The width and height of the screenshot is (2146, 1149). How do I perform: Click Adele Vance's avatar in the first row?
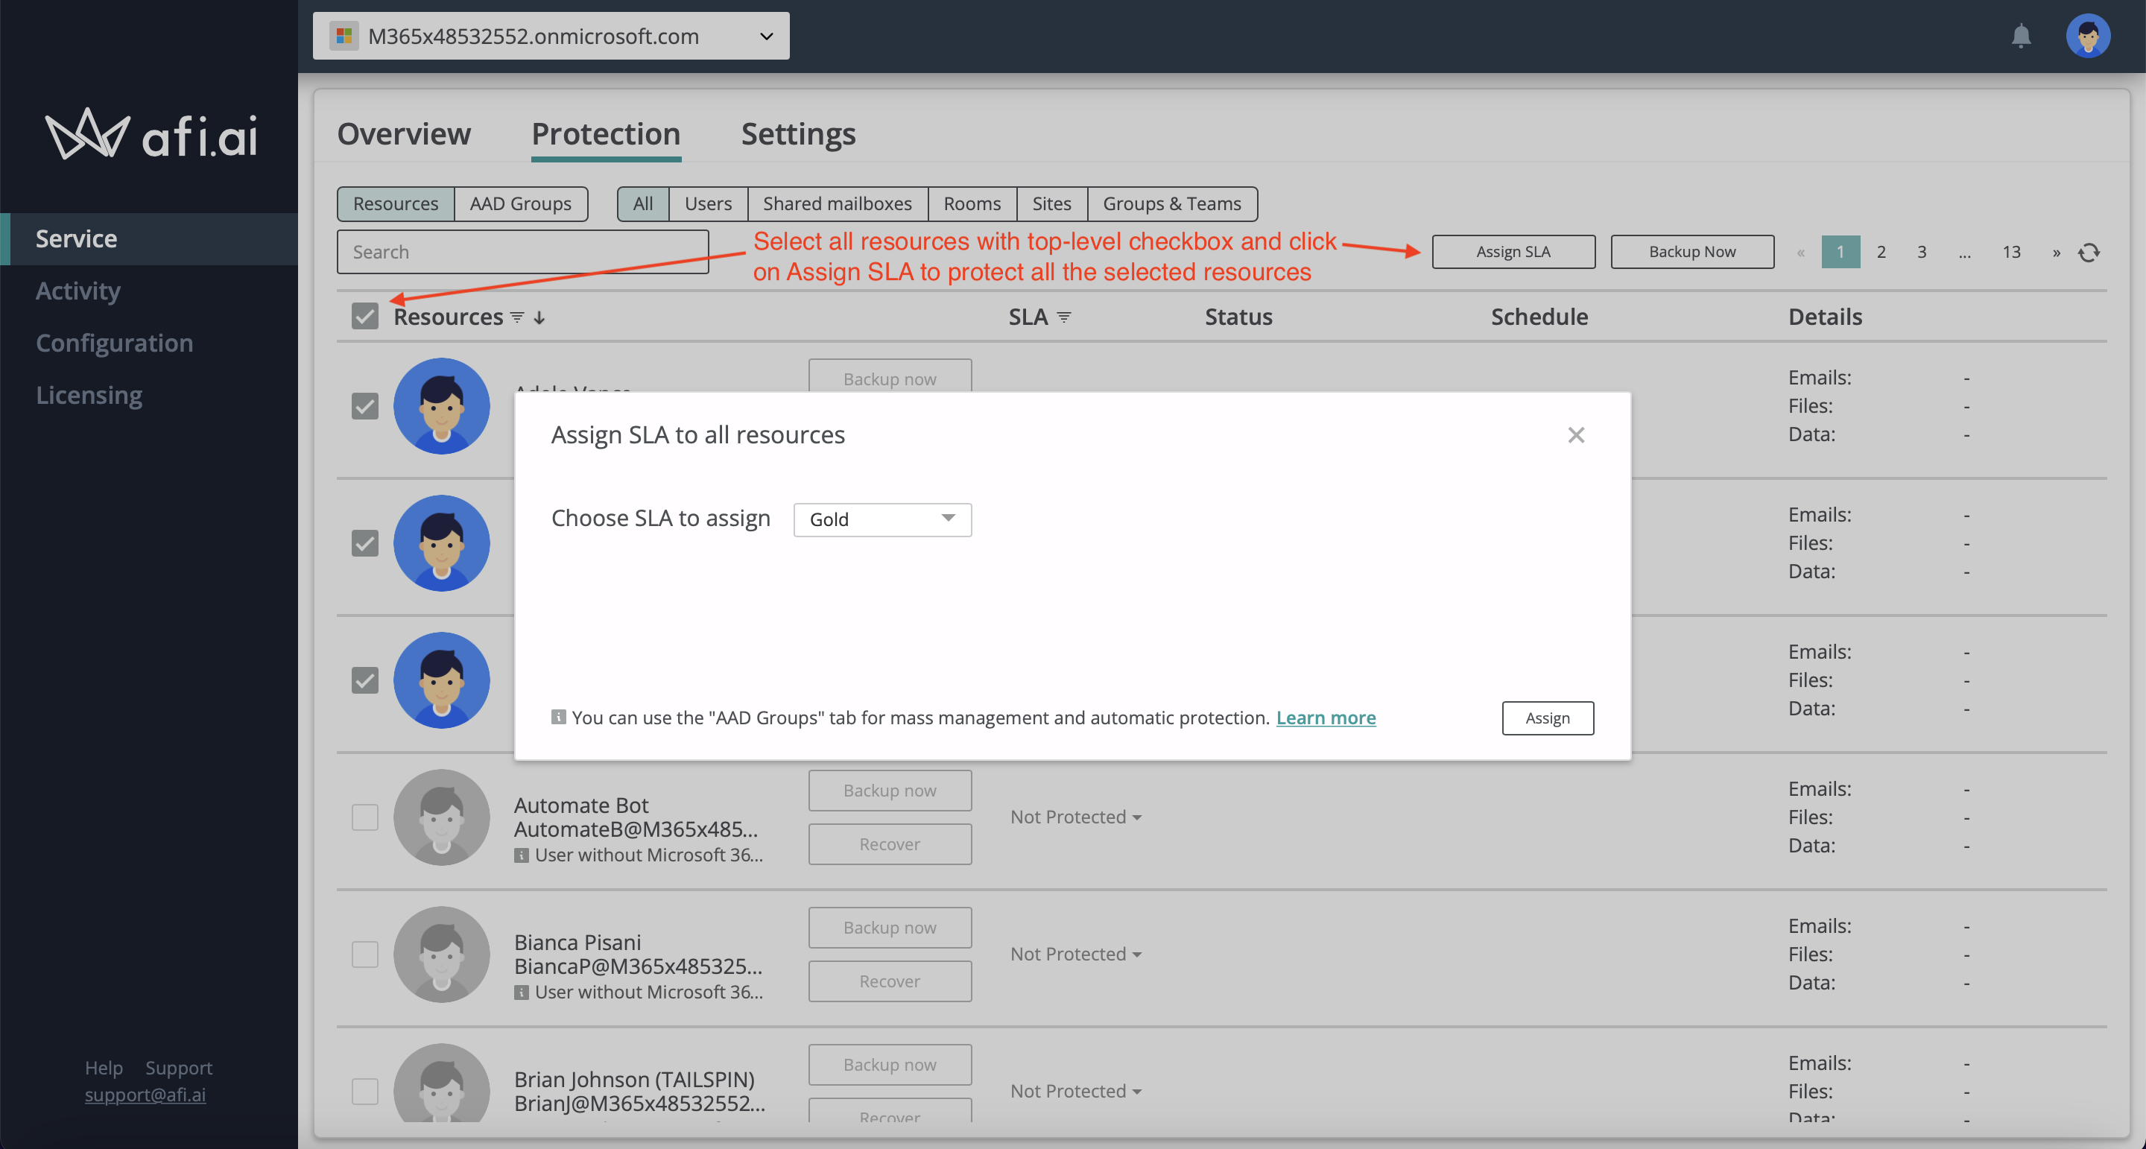pos(442,406)
